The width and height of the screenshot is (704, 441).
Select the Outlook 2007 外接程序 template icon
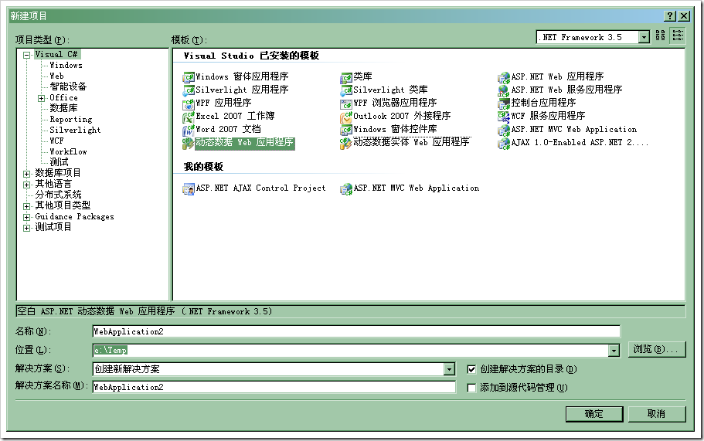345,117
